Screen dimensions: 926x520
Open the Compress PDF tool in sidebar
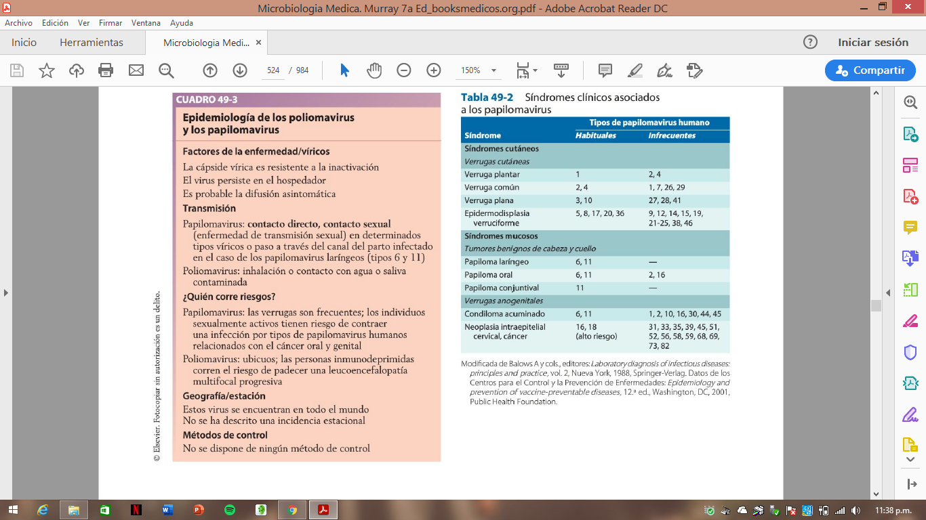pos(910,383)
